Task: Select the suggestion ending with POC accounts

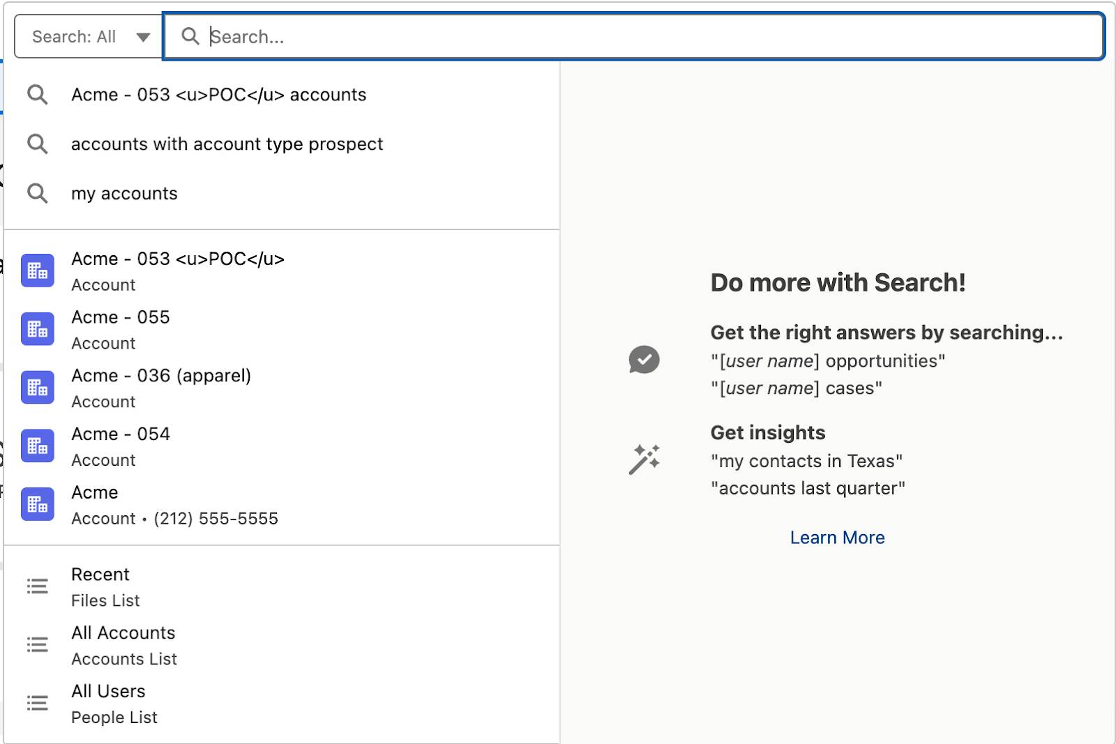Action: pos(282,95)
